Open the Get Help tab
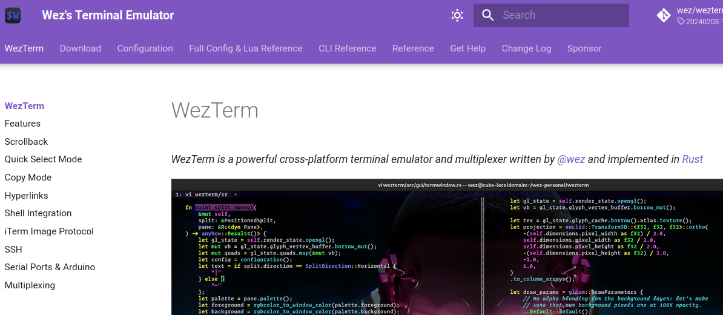Viewport: 723px width, 315px height. (467, 48)
